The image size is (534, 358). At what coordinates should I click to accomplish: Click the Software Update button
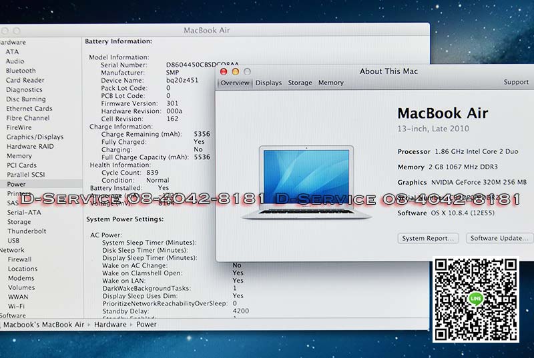point(499,238)
